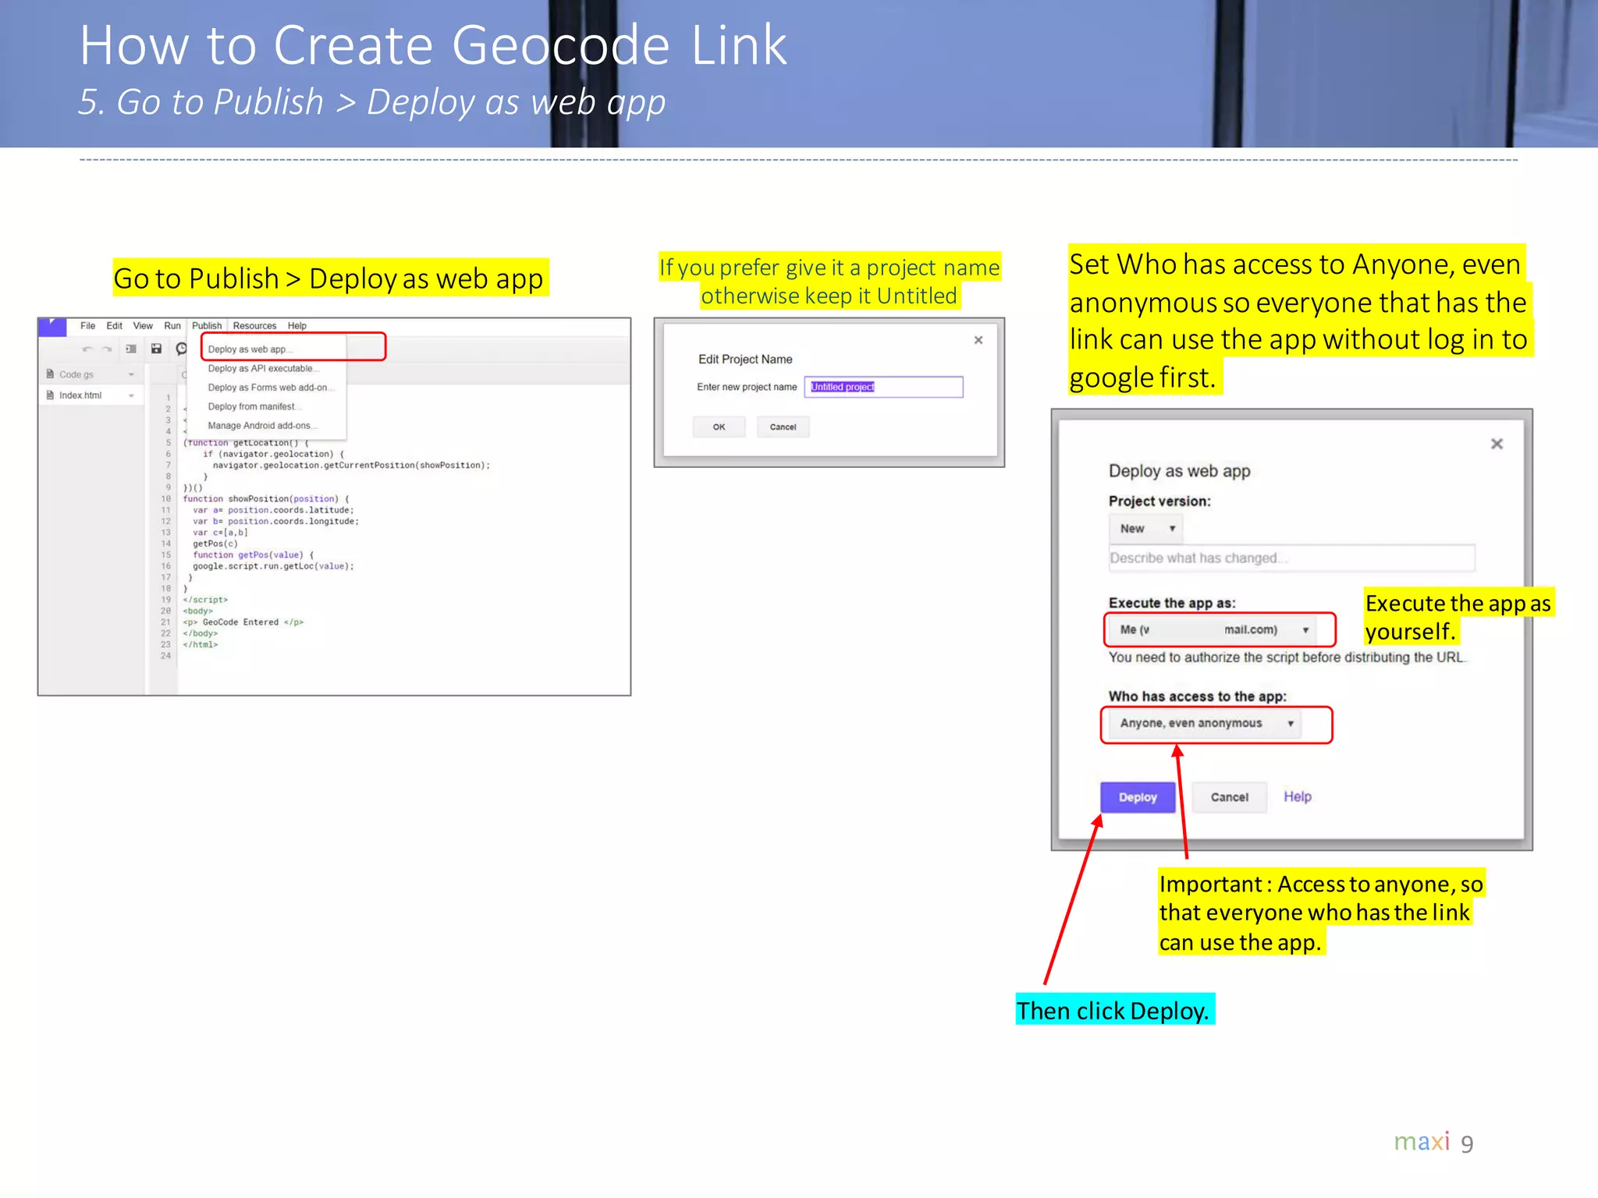1598x1198 pixels.
Task: Choose Deploy as Forms web add-on
Action: [272, 388]
